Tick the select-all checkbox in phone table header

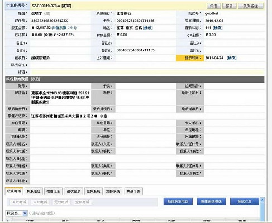[9, 221]
